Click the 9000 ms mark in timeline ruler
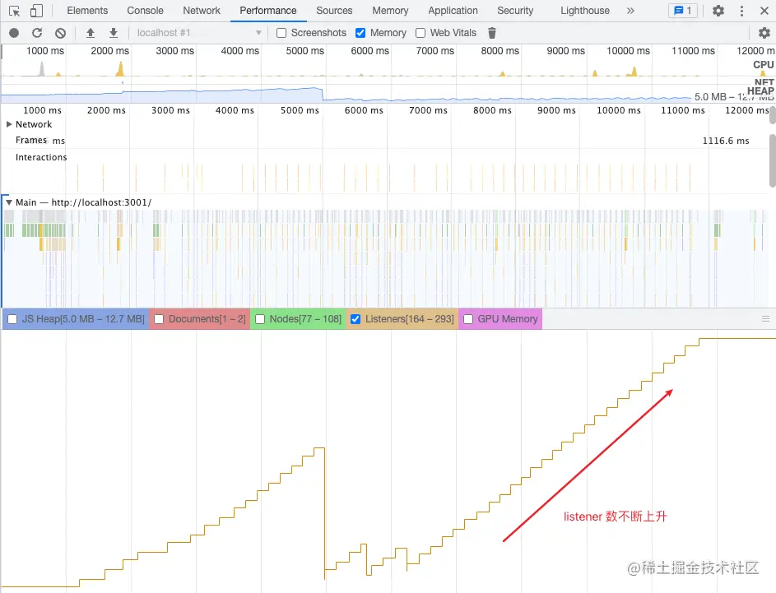 (x=556, y=111)
